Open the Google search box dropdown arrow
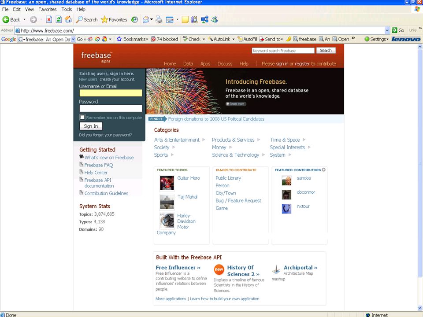This screenshot has height=317, width=423. [73, 39]
